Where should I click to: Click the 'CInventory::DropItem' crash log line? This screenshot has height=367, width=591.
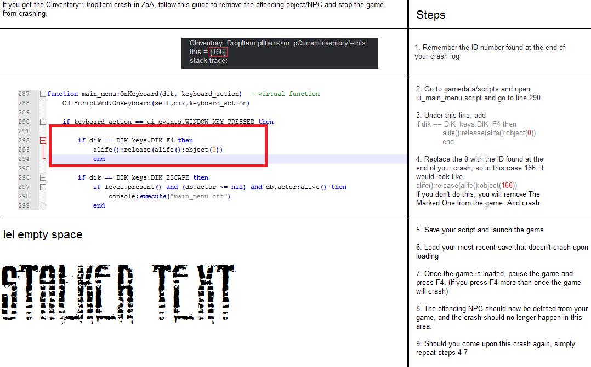pyautogui.click(x=277, y=43)
